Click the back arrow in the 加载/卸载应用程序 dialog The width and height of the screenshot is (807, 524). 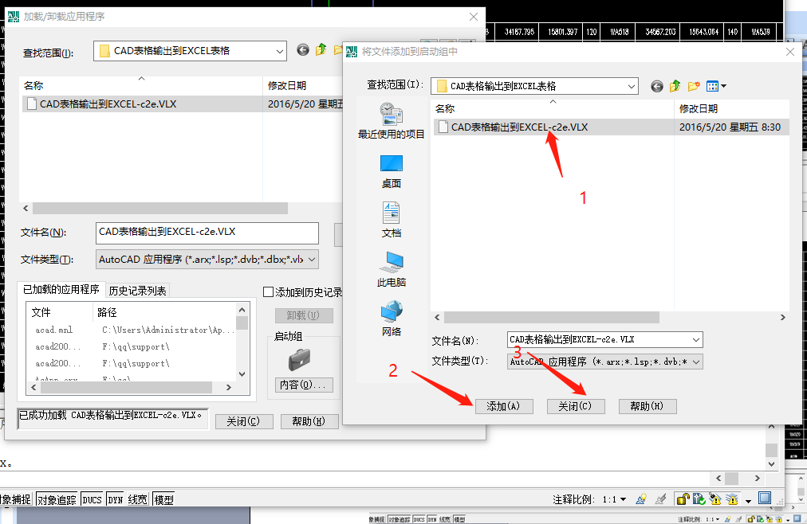point(303,50)
